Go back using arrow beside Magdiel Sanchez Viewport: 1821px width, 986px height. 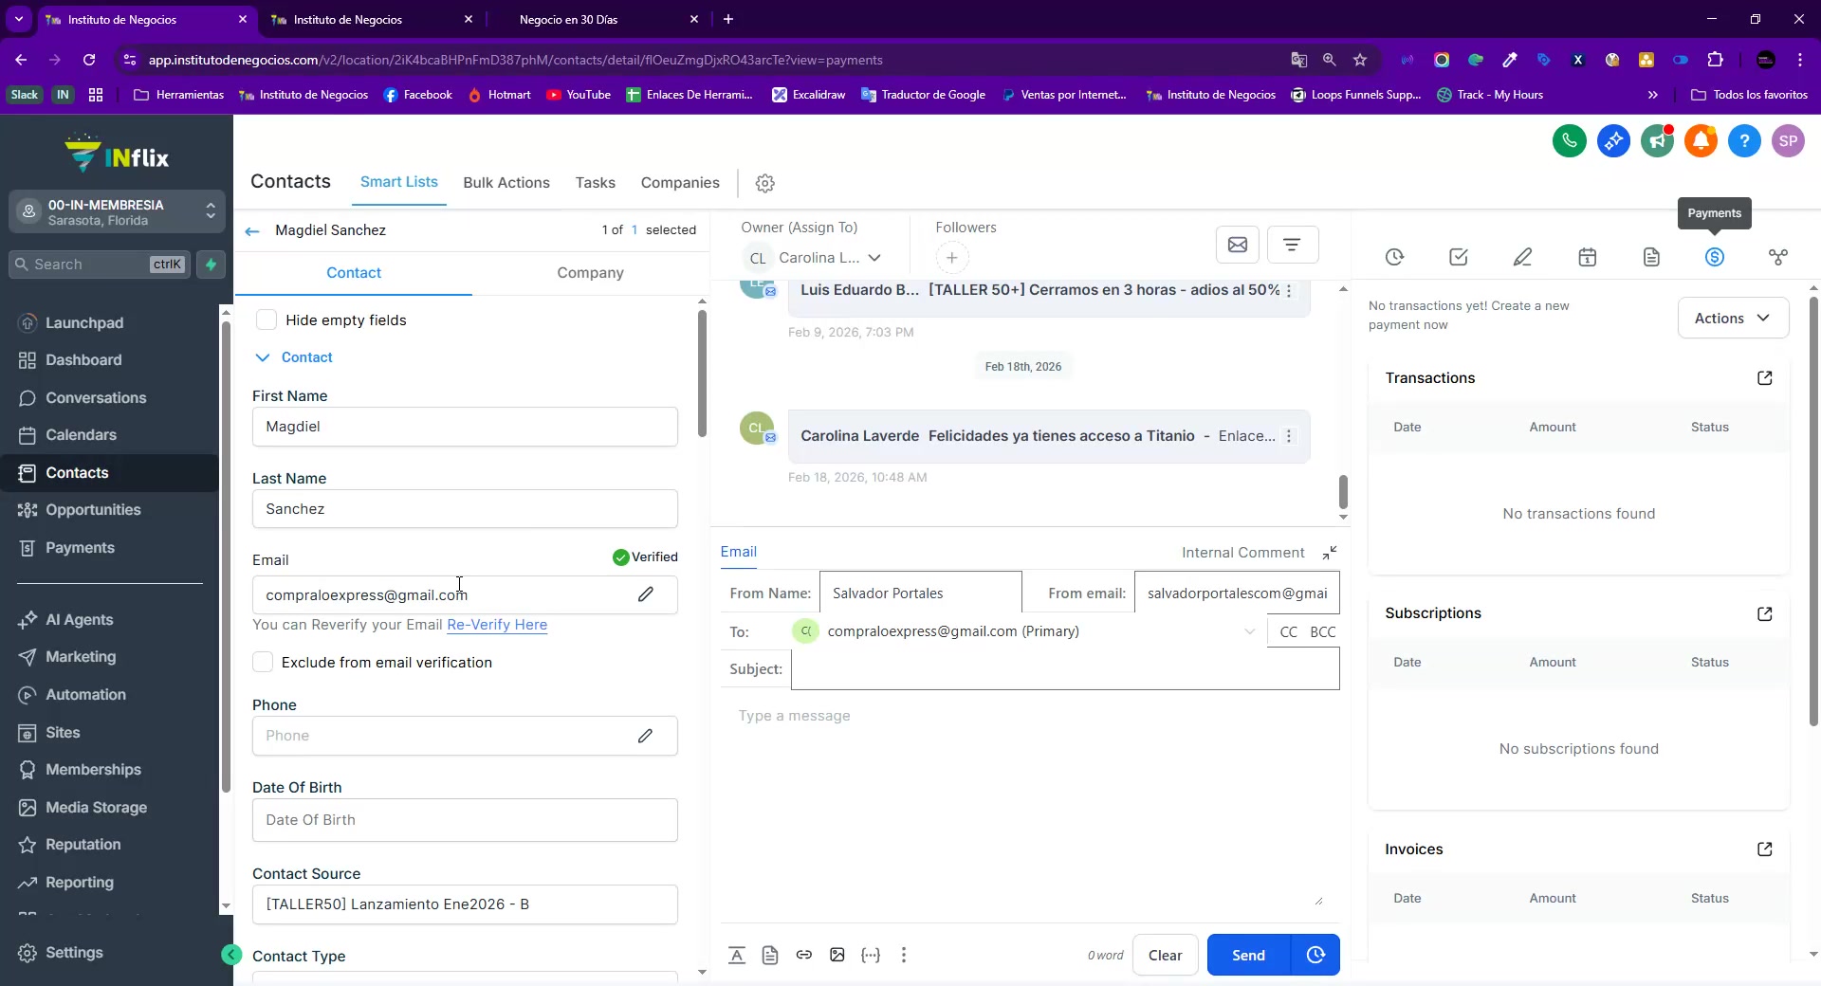tap(252, 230)
